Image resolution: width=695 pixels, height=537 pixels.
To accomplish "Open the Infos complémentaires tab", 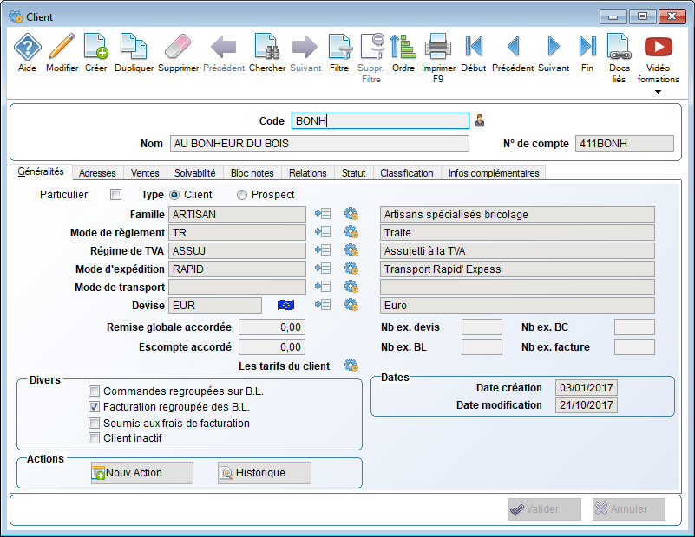I will 494,173.
